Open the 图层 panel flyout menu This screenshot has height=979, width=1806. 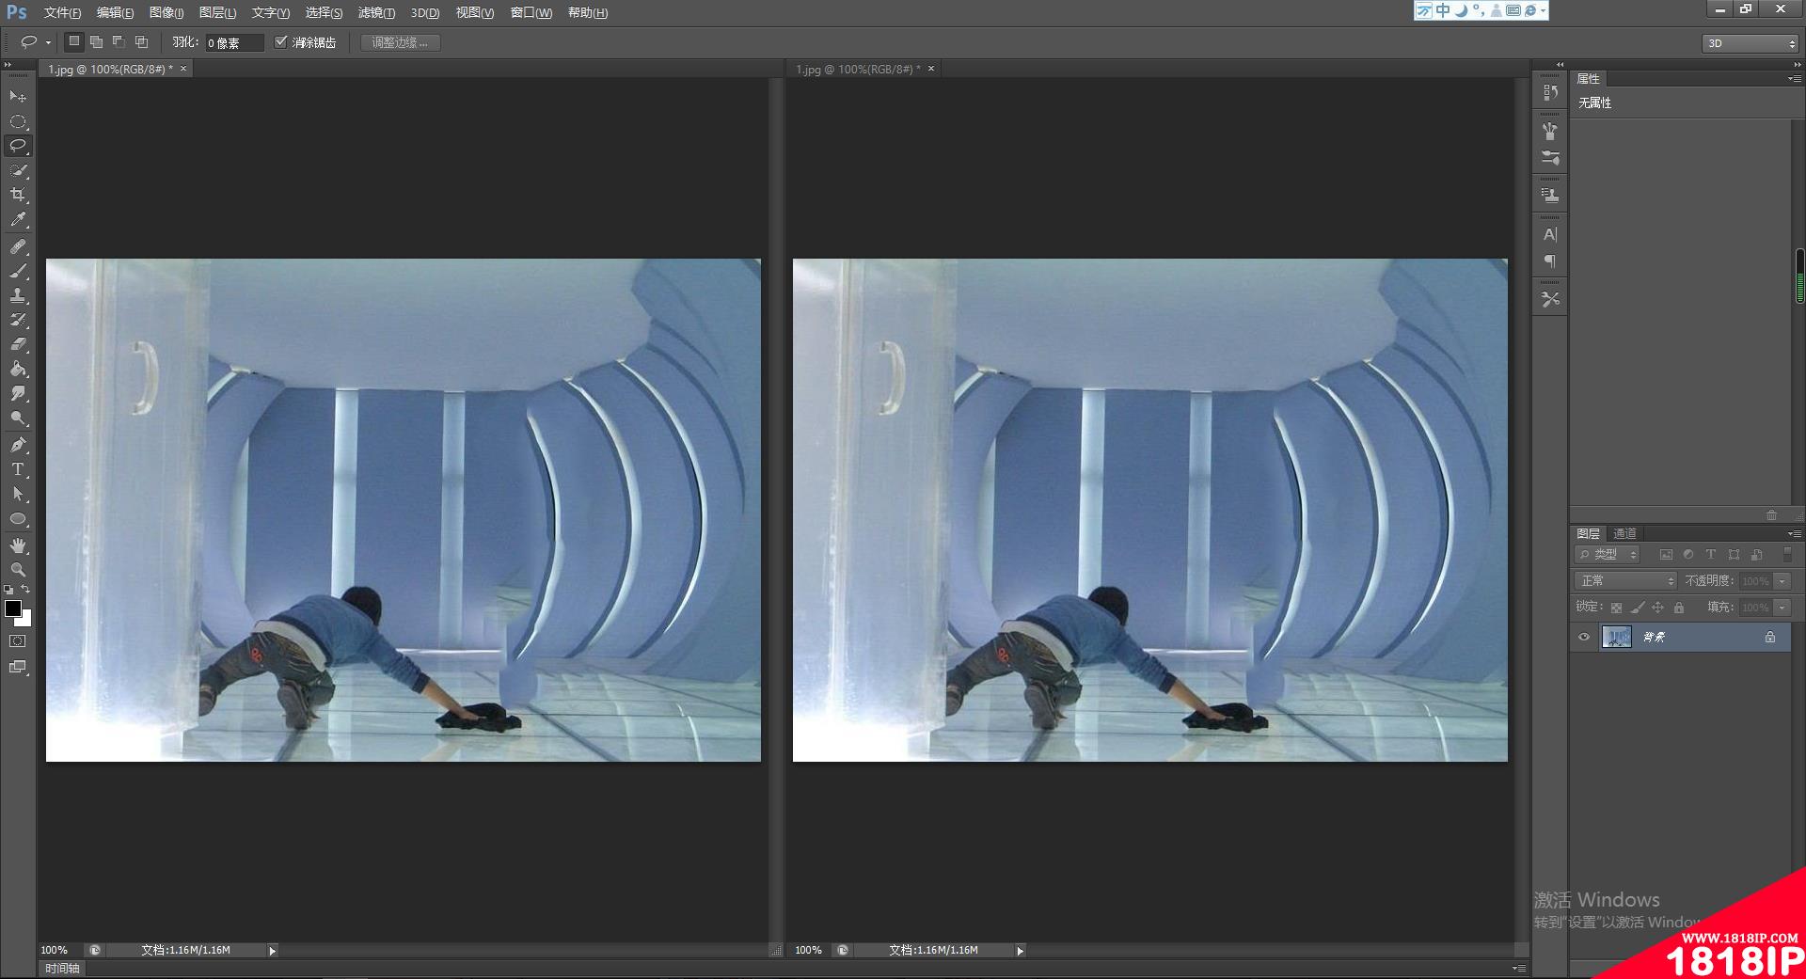(x=1795, y=533)
